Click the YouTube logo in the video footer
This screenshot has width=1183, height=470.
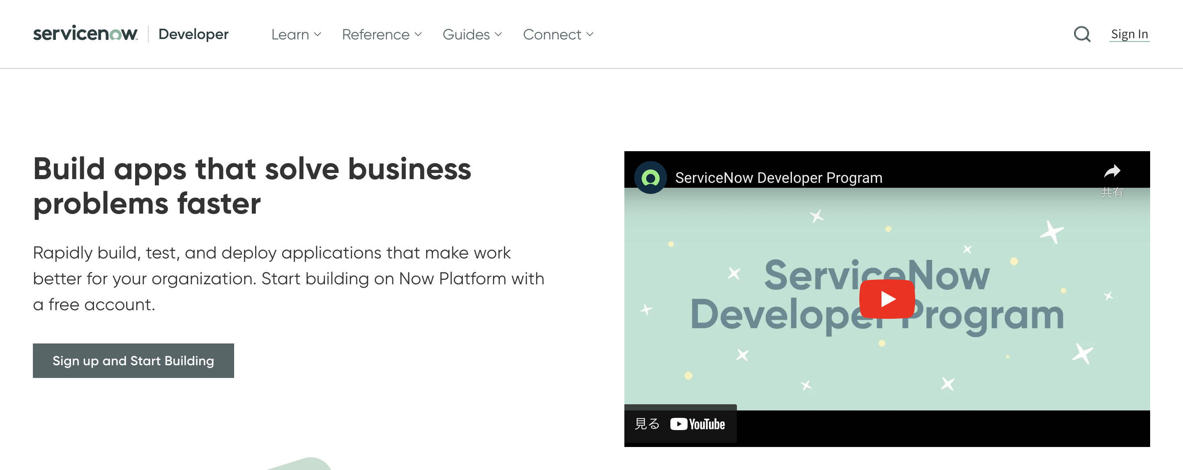pyautogui.click(x=697, y=424)
